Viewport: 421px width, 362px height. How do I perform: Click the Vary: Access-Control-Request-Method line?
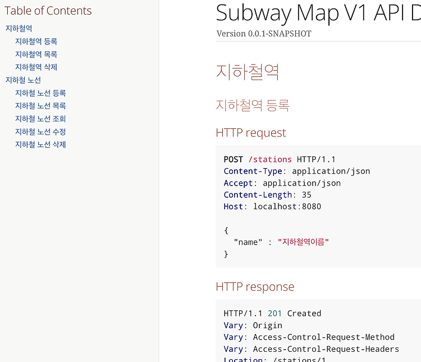309,337
